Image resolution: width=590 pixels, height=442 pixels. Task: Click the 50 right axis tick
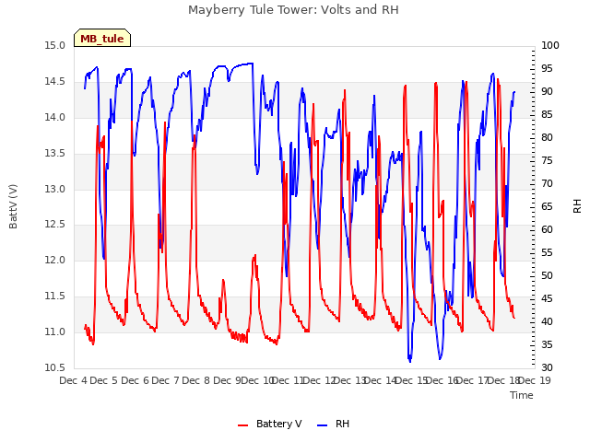tap(547, 276)
